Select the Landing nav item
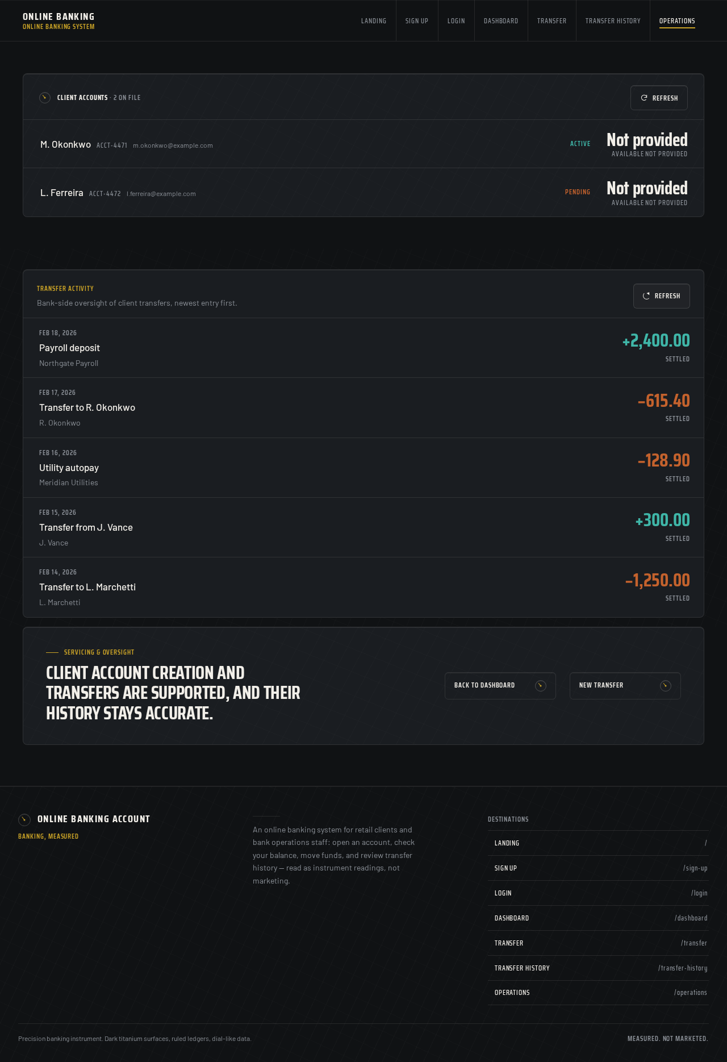Viewport: 727px width, 1062px height. tap(374, 21)
